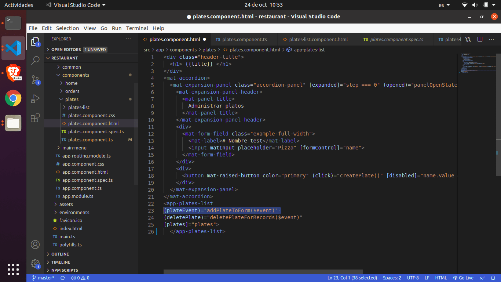This screenshot has width=501, height=282.
Task: Expand the OUTLINE section
Action: (60, 254)
